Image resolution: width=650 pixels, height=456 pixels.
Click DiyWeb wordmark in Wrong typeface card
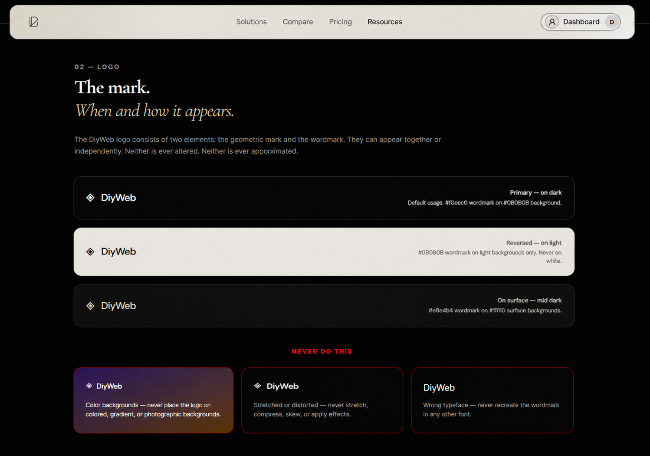(439, 388)
